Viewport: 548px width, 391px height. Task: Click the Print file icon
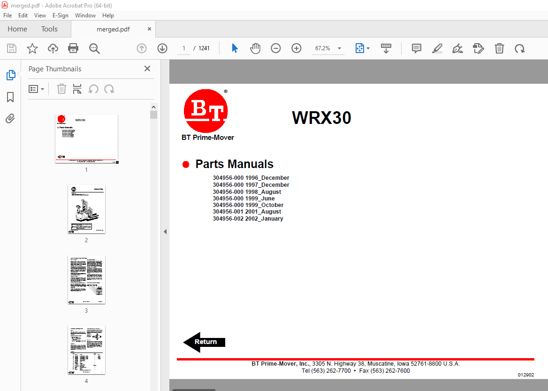73,48
